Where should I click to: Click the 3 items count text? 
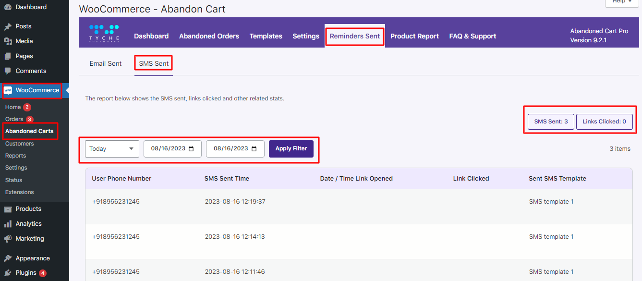click(x=620, y=149)
